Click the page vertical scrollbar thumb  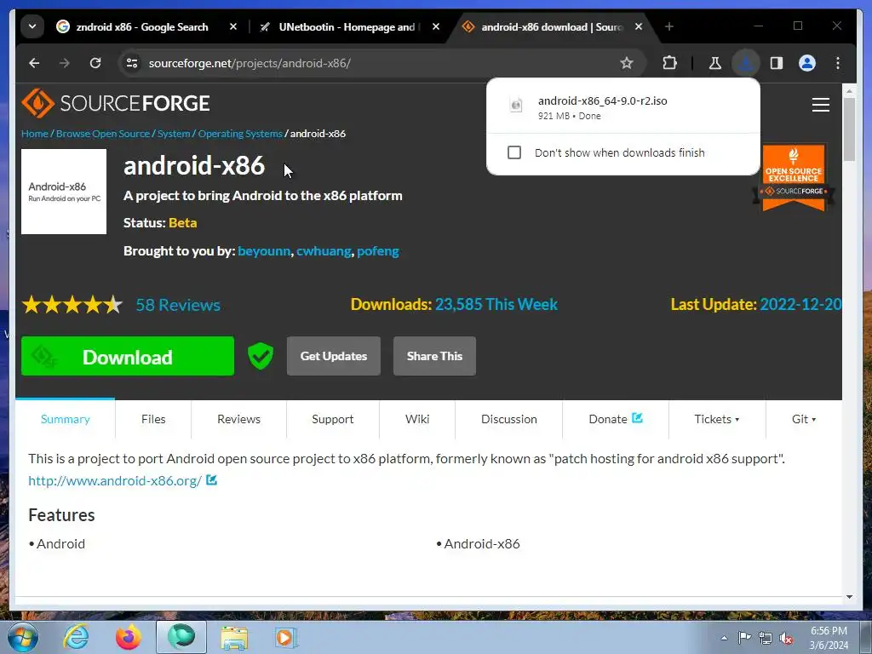click(849, 129)
